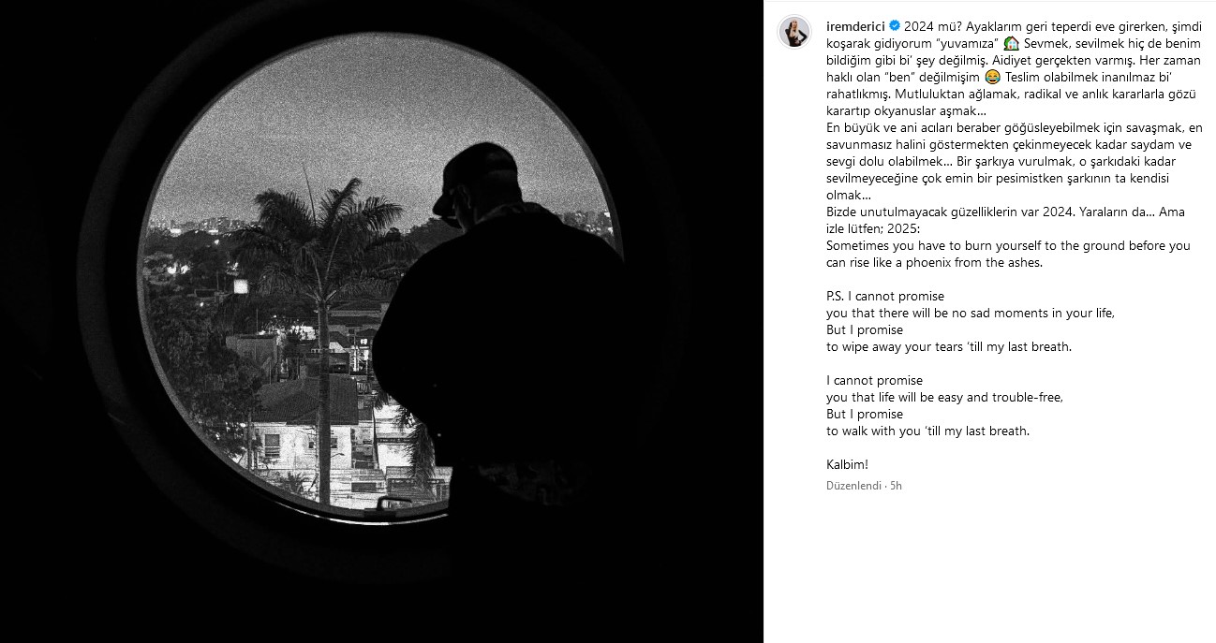
Task: Open the iremderici profile avatar
Action: pyautogui.click(x=794, y=31)
